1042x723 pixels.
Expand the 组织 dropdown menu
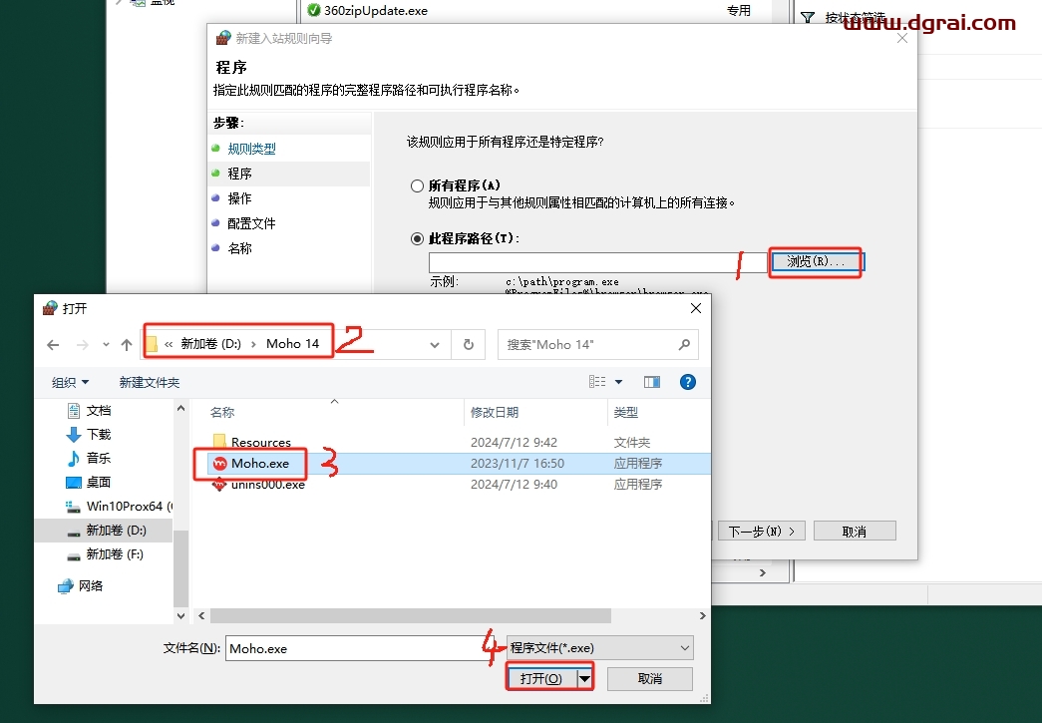coord(70,382)
